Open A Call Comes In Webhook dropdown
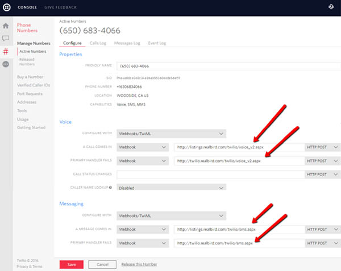 (x=142, y=147)
